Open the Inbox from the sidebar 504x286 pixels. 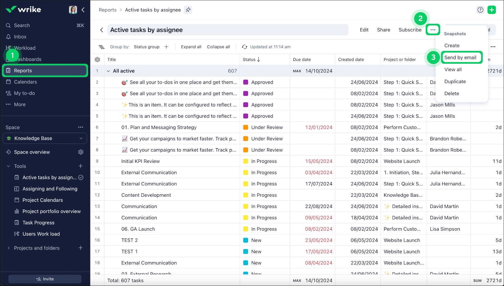(20, 37)
